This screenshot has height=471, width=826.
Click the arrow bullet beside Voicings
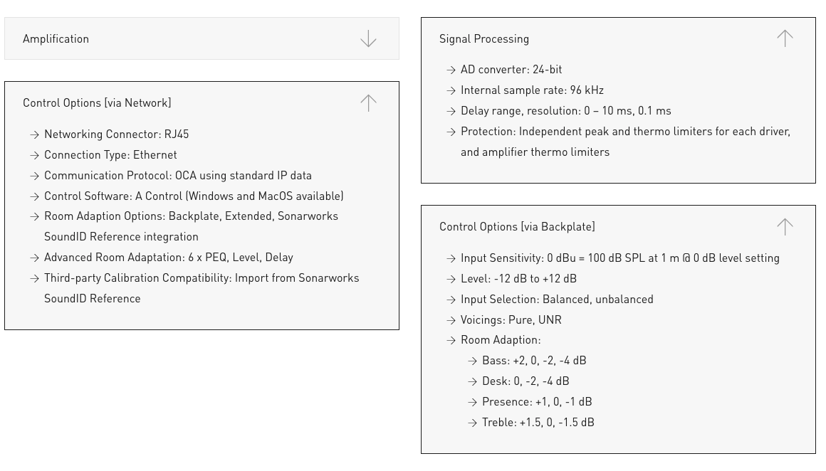click(x=451, y=320)
